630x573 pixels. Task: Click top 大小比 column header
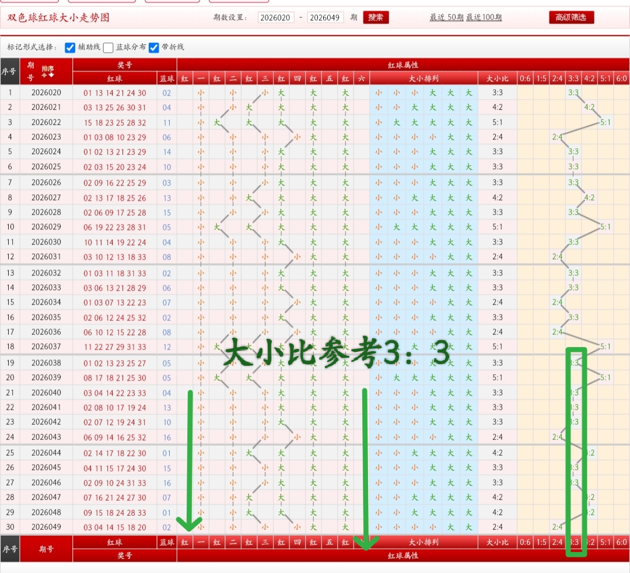tap(498, 78)
